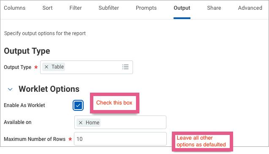Select the Output tab
Screen dimensions: 269x154
pos(182,8)
